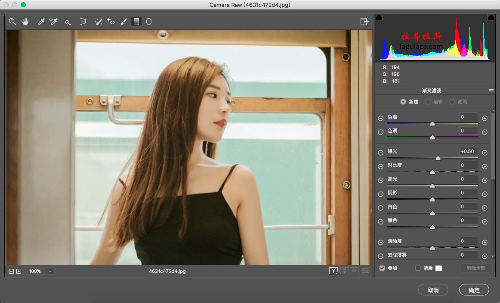Click the 取消 cancel button
Viewport: 500px width, 303px height.
433,290
